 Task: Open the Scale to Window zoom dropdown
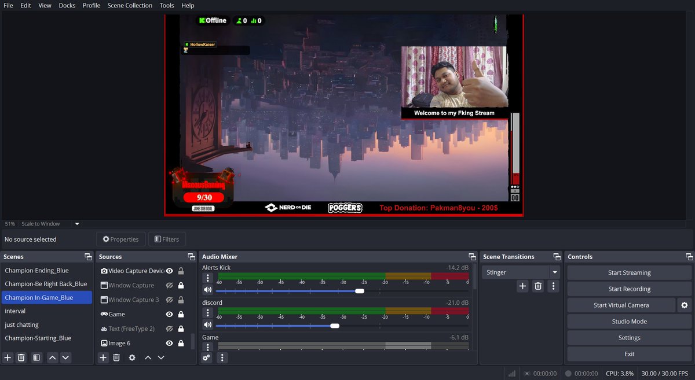(50, 224)
